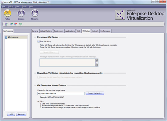Image resolution: width=167 pixels, height=121 pixels.
Task: Collapse the Revertible VM Setup section
Action: [35, 73]
